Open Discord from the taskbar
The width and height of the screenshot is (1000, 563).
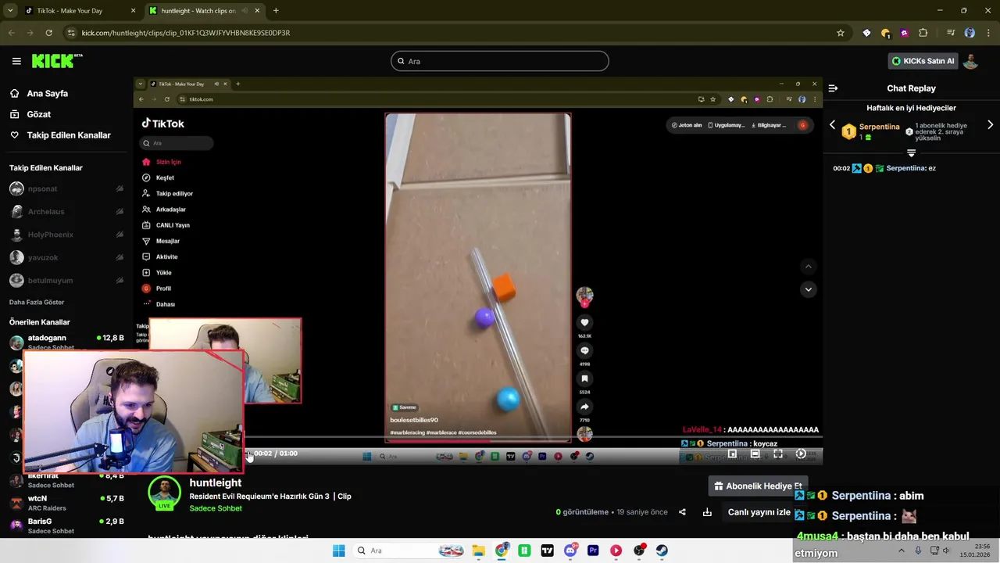click(570, 550)
